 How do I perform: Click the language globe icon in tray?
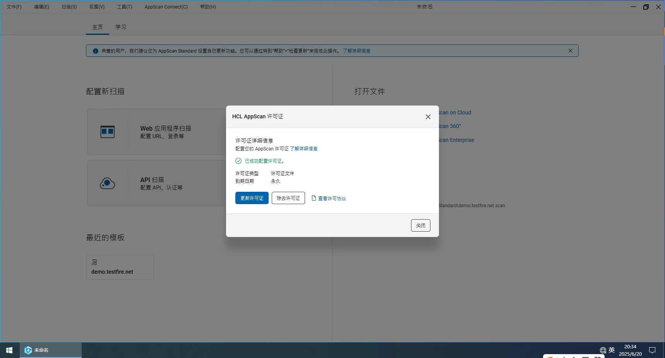pos(603,350)
